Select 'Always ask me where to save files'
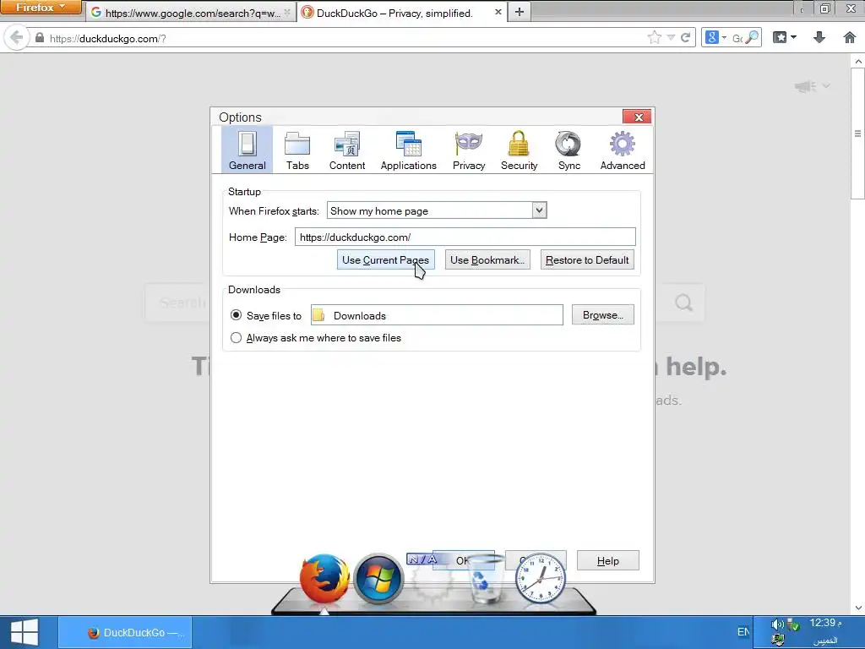The image size is (865, 649). (237, 337)
